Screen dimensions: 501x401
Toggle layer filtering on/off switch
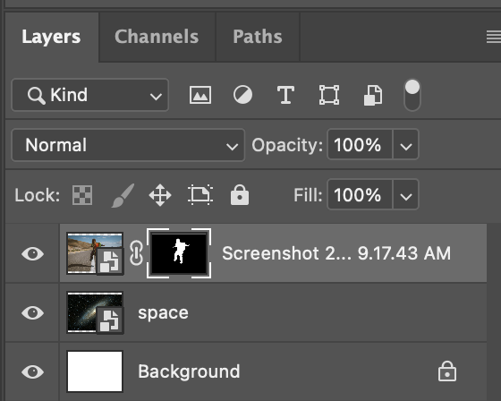coord(412,95)
